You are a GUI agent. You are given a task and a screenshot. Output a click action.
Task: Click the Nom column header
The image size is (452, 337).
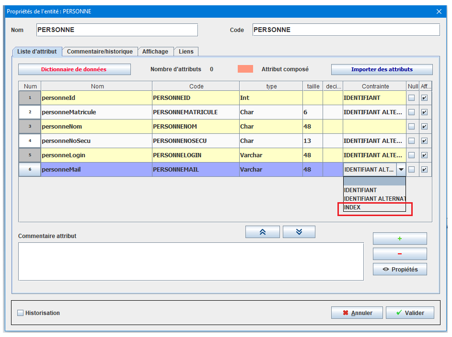(x=96, y=86)
